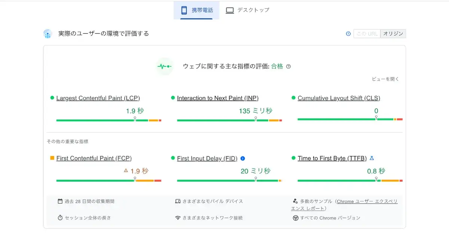Open the Interaction to Next Paint (INP) link
This screenshot has height=235, width=449.
[218, 98]
